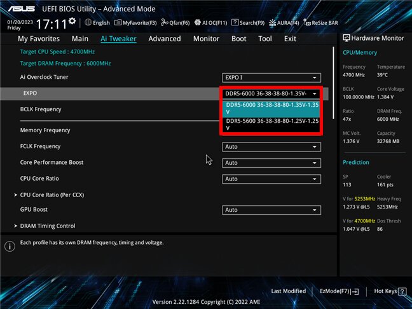Click the 39°C temperature value
The image size is (412, 309).
[382, 75]
